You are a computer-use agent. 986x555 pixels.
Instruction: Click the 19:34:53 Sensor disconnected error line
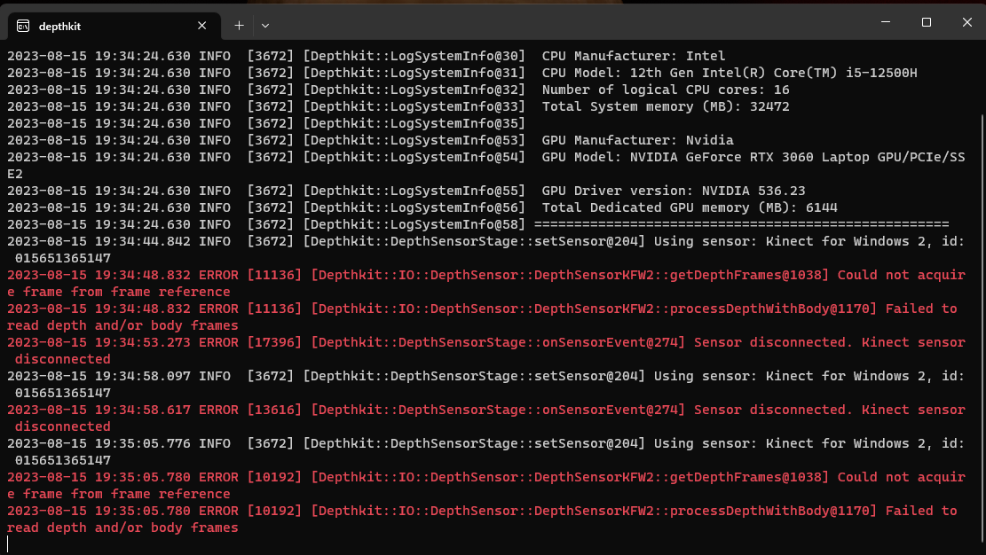coord(485,342)
